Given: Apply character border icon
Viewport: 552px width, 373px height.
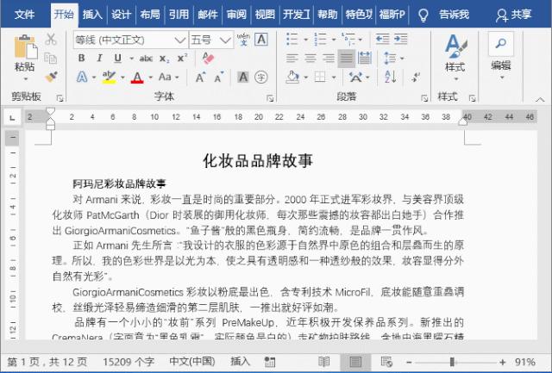Looking at the screenshot, I should click(x=261, y=40).
